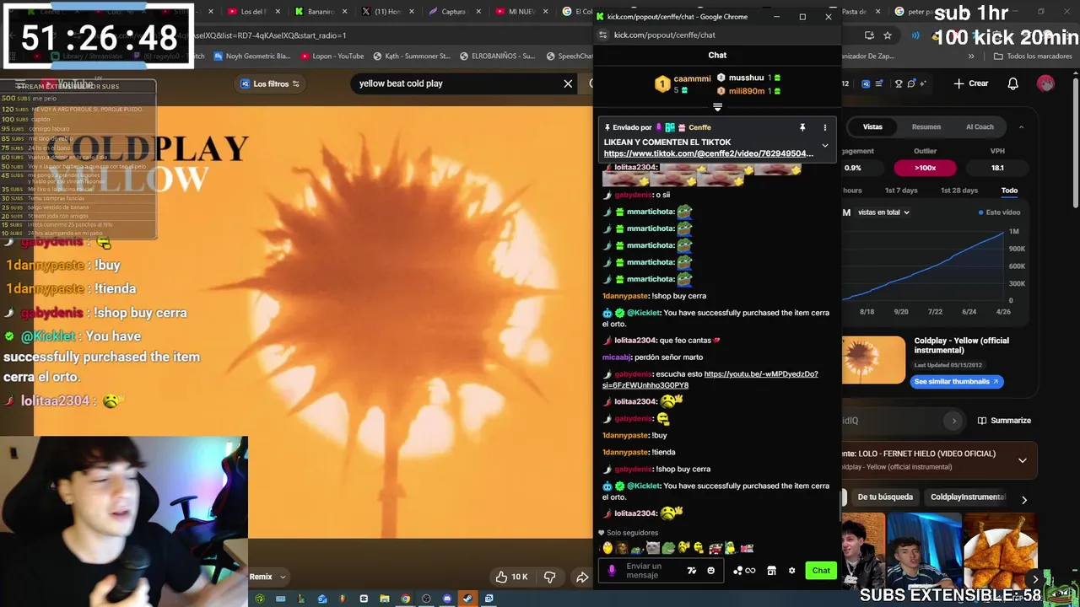The width and height of the screenshot is (1080, 607).
Task: Click username 'caammmi' in chat leaderboard
Action: tap(692, 79)
